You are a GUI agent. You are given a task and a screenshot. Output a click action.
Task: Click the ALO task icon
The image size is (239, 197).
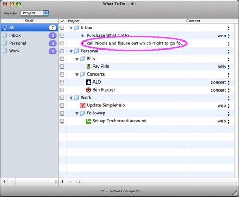(88, 82)
